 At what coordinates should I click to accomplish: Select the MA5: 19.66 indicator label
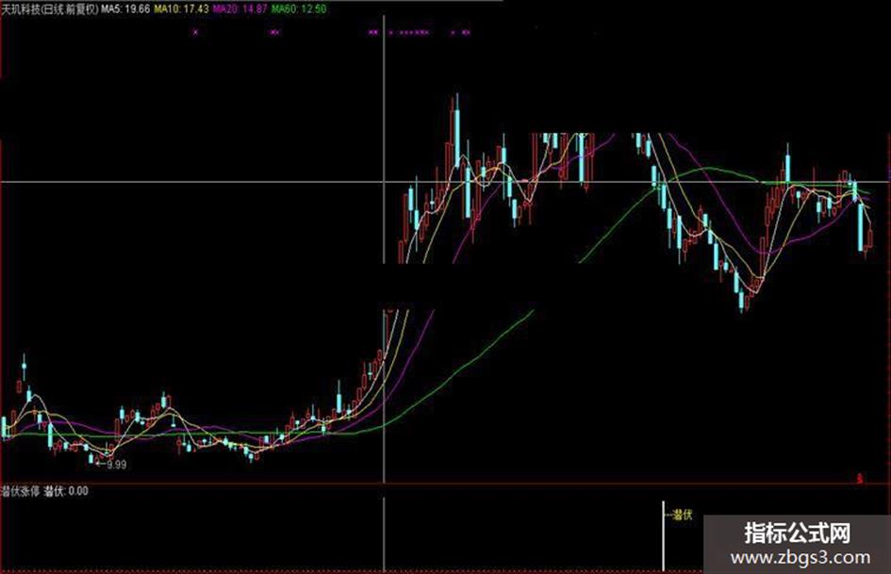[x=126, y=8]
